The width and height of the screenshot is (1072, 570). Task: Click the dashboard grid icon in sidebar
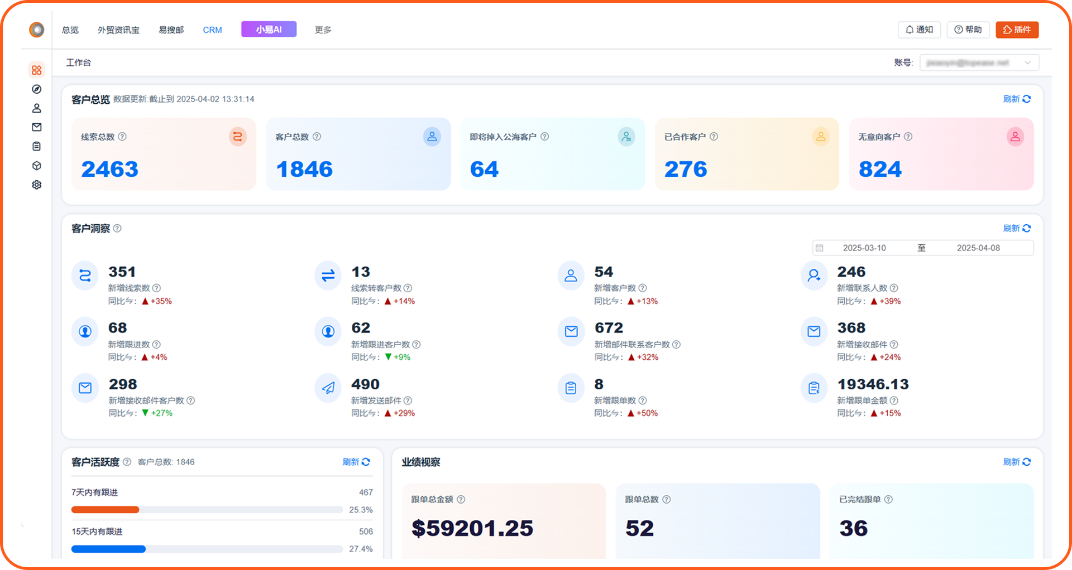point(36,70)
